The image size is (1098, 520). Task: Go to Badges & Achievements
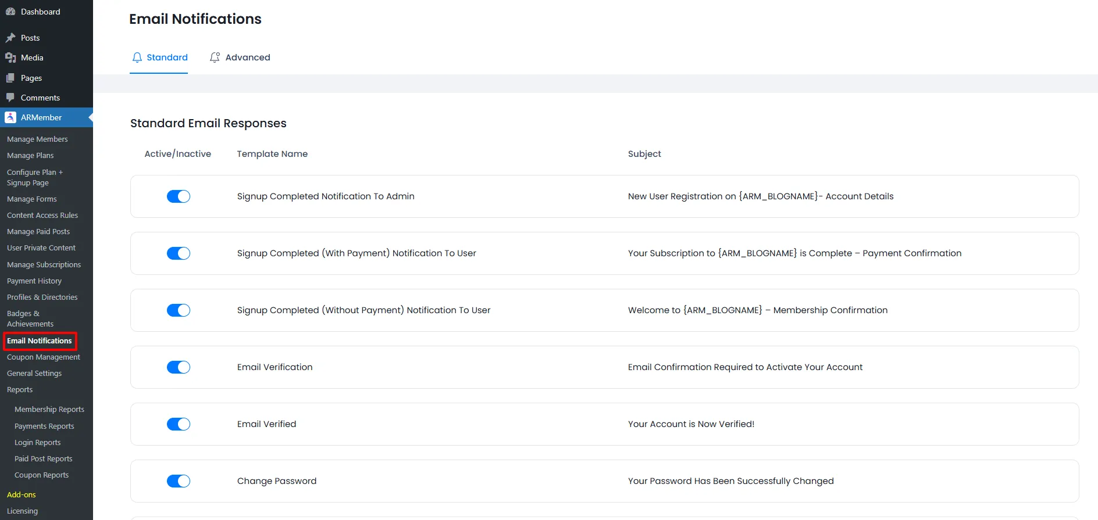pyautogui.click(x=30, y=318)
